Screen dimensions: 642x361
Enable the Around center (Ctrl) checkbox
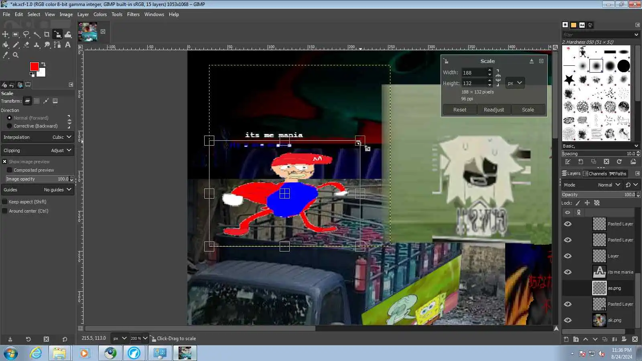pos(5,211)
